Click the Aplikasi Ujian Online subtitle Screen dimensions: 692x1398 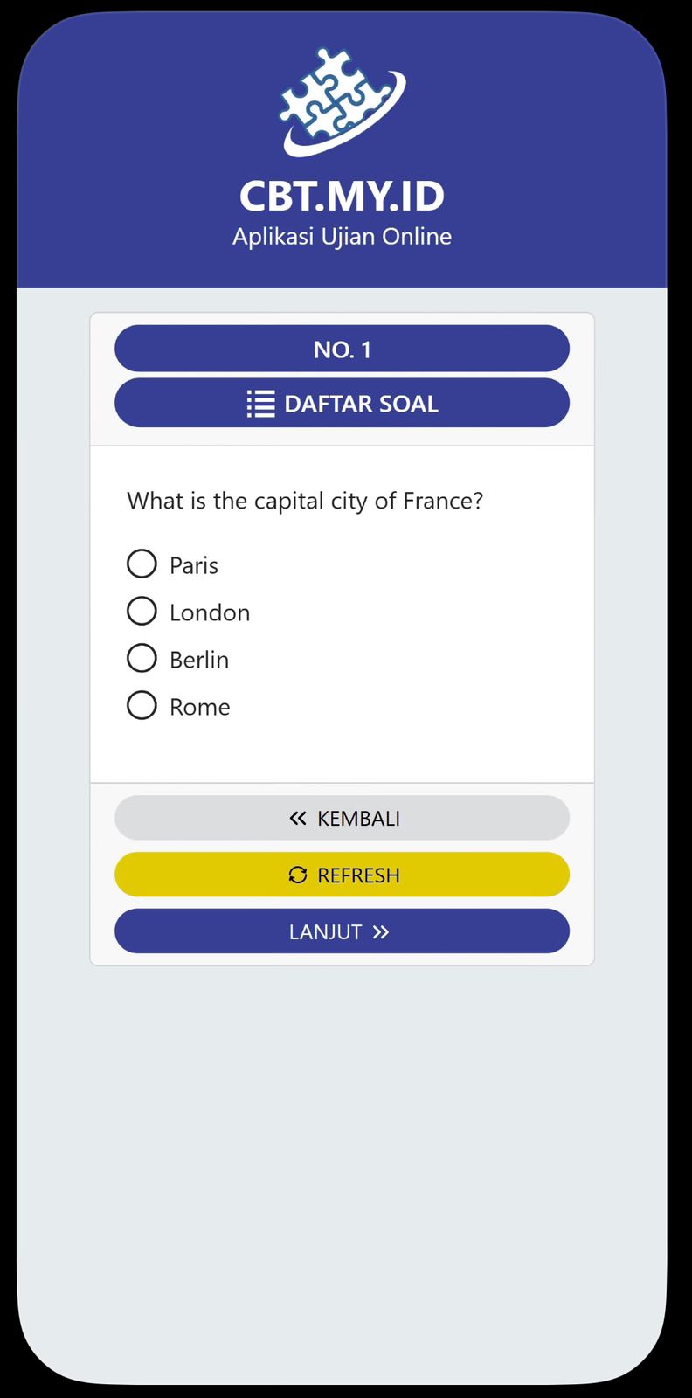(x=342, y=237)
